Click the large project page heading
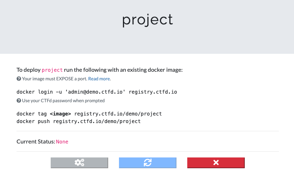Screen dimensions: 294x184 coord(147,20)
